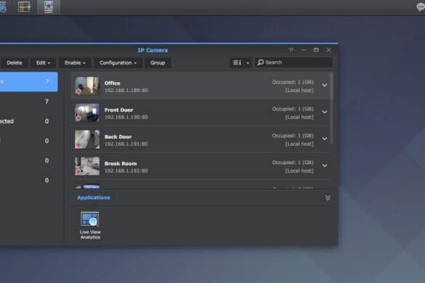Click the IP Camera window title
Viewport: 425px width, 283px height.
tap(153, 50)
